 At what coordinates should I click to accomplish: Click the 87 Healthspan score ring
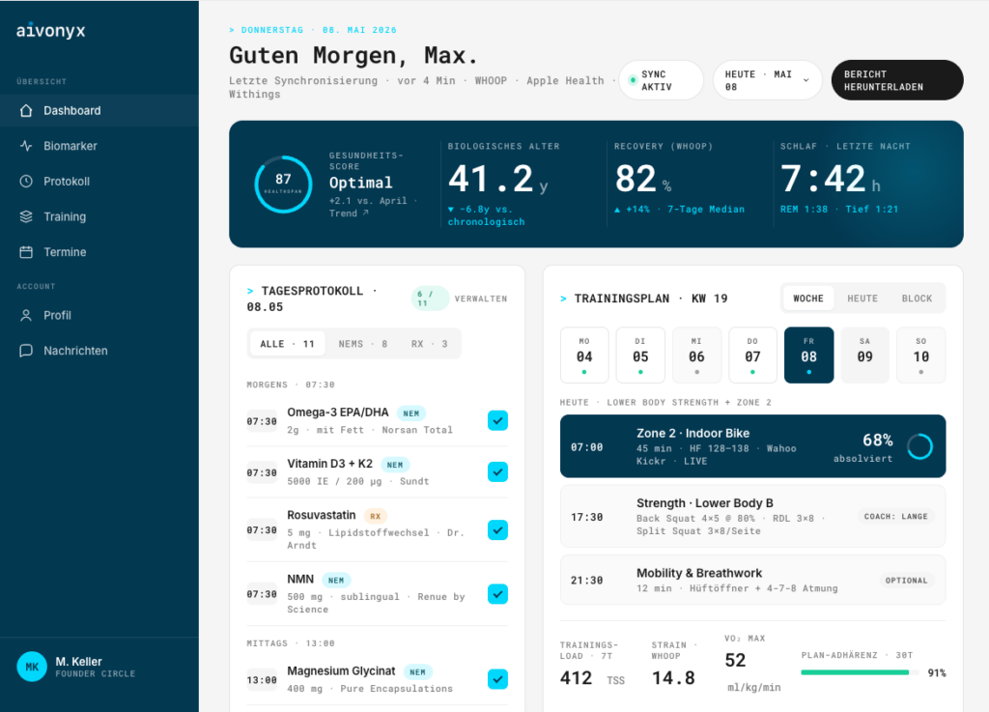coord(283,185)
